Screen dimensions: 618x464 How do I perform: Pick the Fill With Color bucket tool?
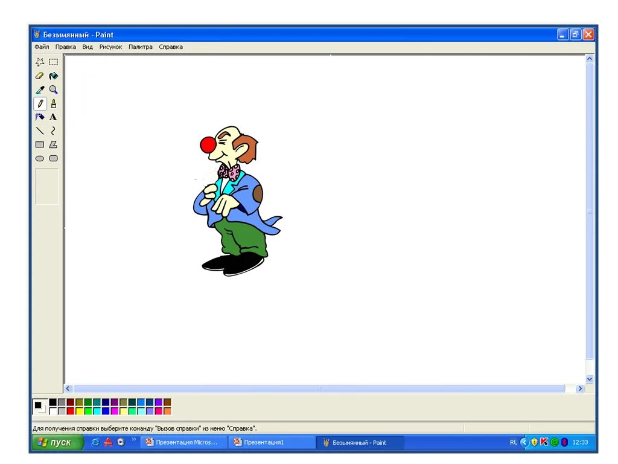(54, 76)
